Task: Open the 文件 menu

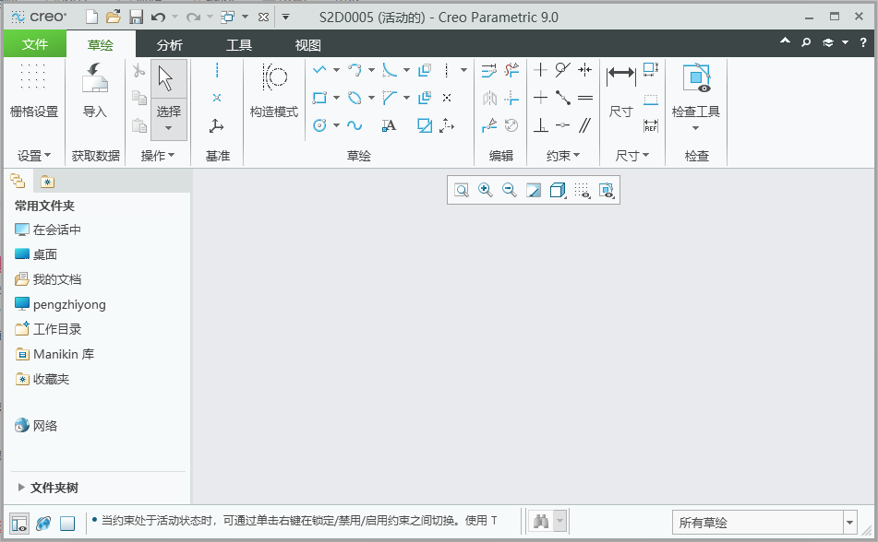Action: (34, 42)
